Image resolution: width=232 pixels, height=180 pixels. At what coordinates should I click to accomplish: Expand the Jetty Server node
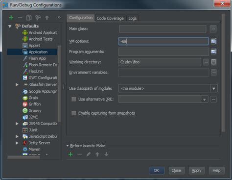[17, 143]
